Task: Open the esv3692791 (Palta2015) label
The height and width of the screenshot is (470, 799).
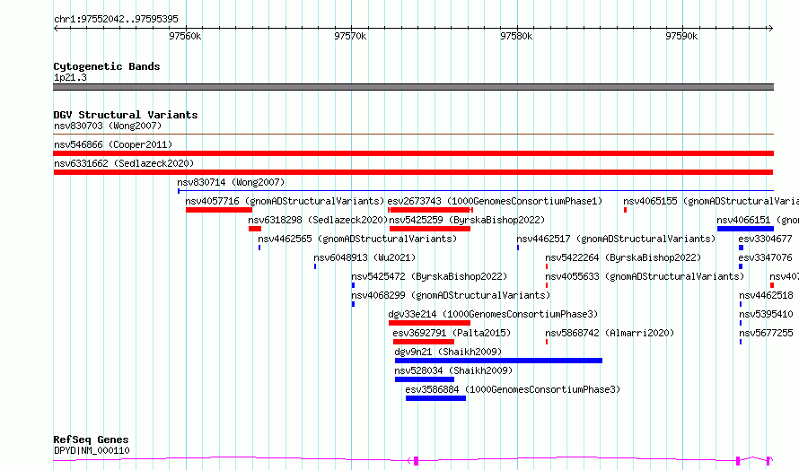Action: coord(452,333)
